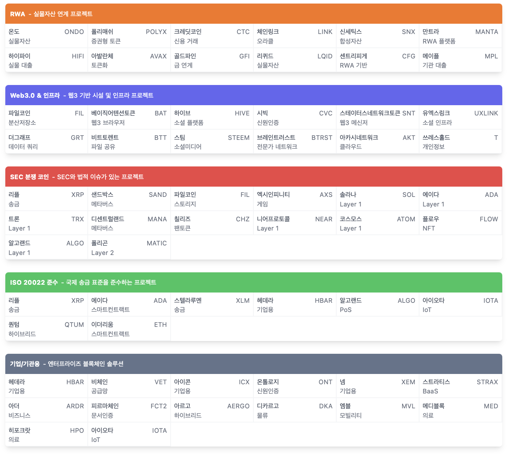Click the gray 기업/기관용 section header
The height and width of the screenshot is (454, 509).
[x=253, y=364]
